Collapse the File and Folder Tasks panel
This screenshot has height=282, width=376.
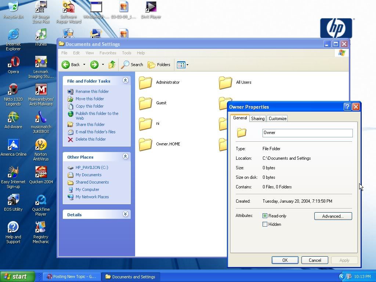pyautogui.click(x=125, y=80)
